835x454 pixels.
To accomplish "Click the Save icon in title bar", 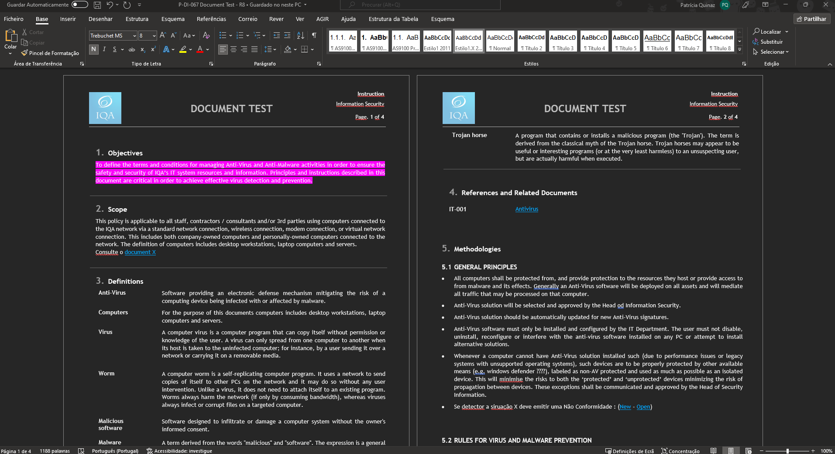I will (x=97, y=5).
